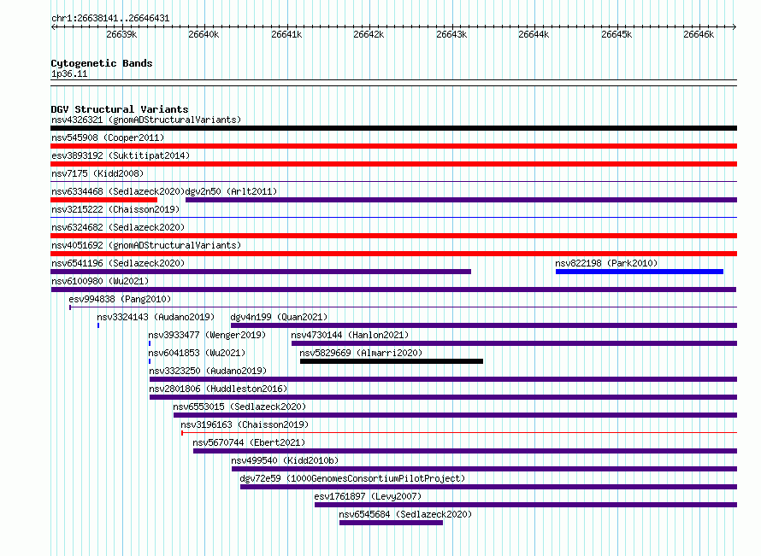Click the tiny blue nsv3324143 marker
Screen dimensions: 761x556
pyautogui.click(x=98, y=325)
